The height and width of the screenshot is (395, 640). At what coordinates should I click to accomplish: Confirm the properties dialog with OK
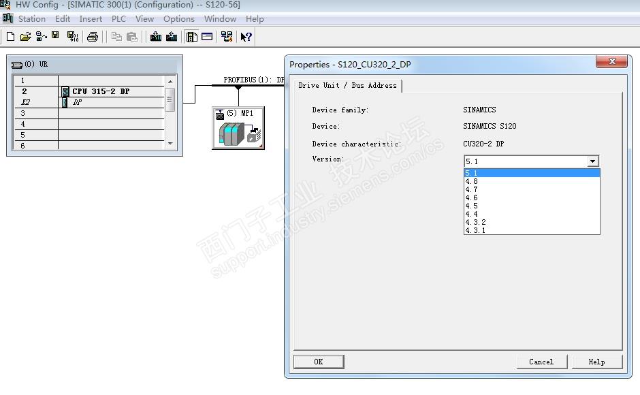pyautogui.click(x=319, y=362)
